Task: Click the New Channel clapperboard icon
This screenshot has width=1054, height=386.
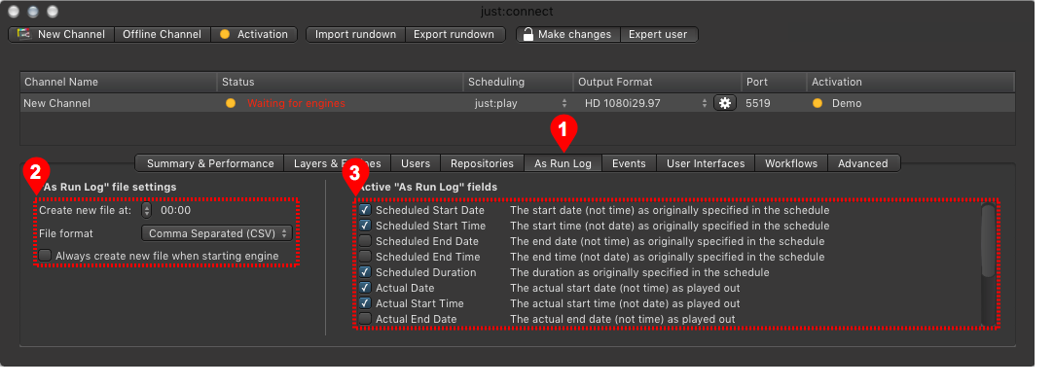Action: tap(24, 34)
